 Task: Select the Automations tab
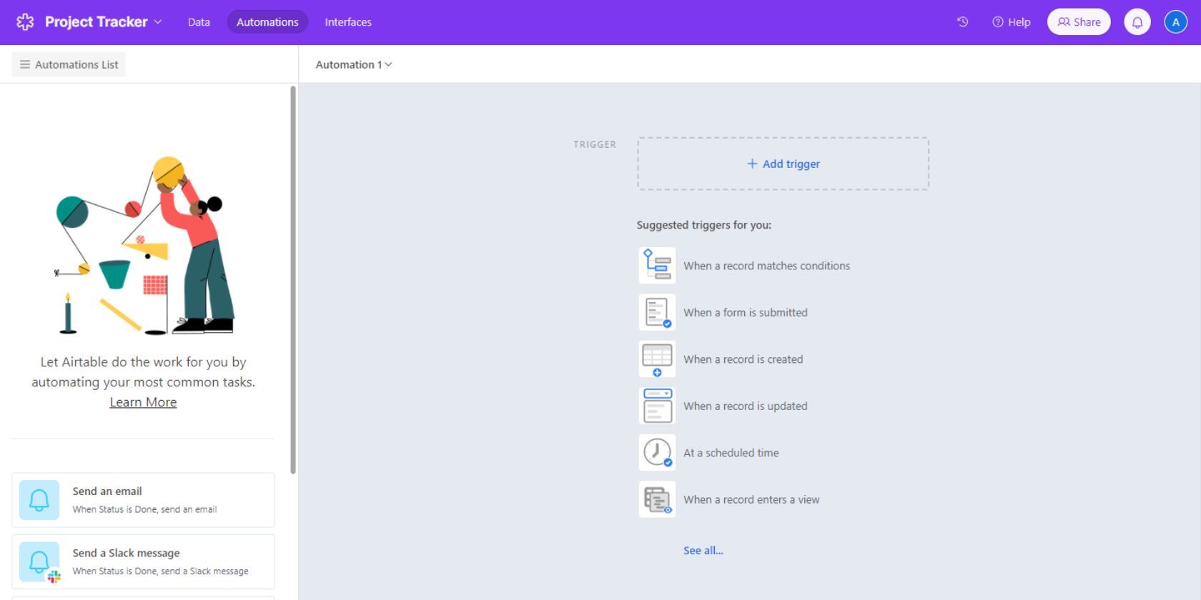[267, 22]
